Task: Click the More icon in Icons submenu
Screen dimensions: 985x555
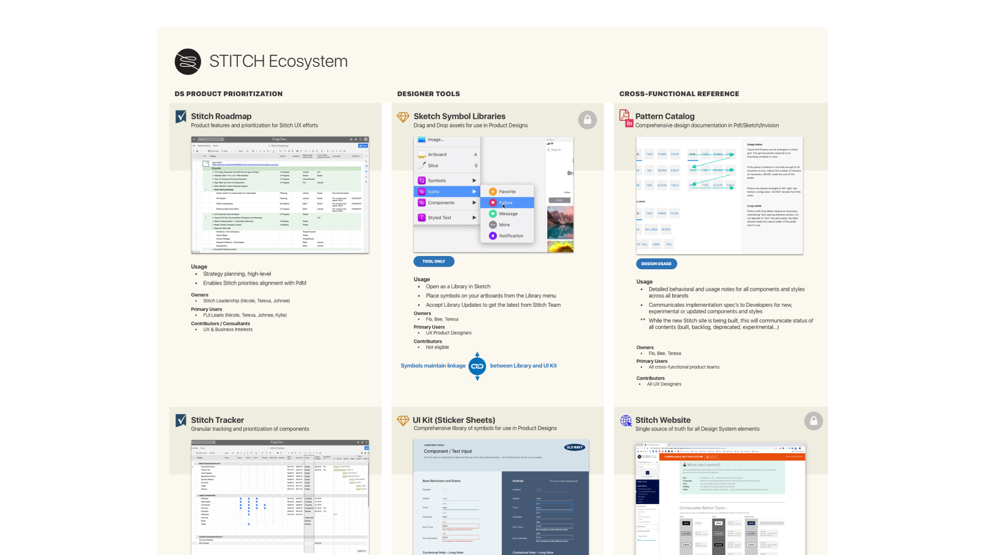Action: tap(492, 225)
